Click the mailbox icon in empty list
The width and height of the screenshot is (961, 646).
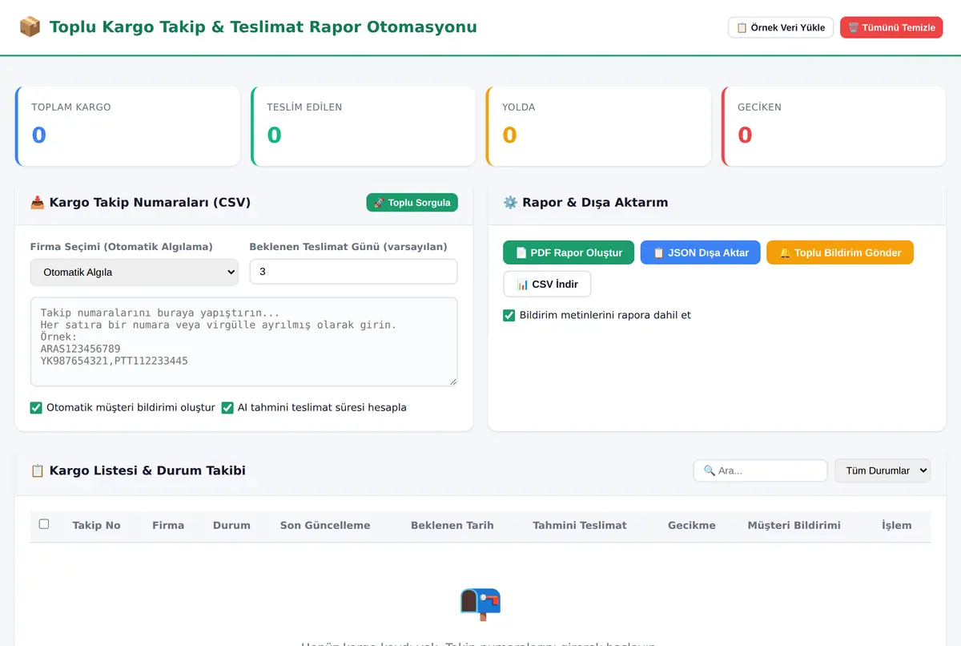[480, 604]
